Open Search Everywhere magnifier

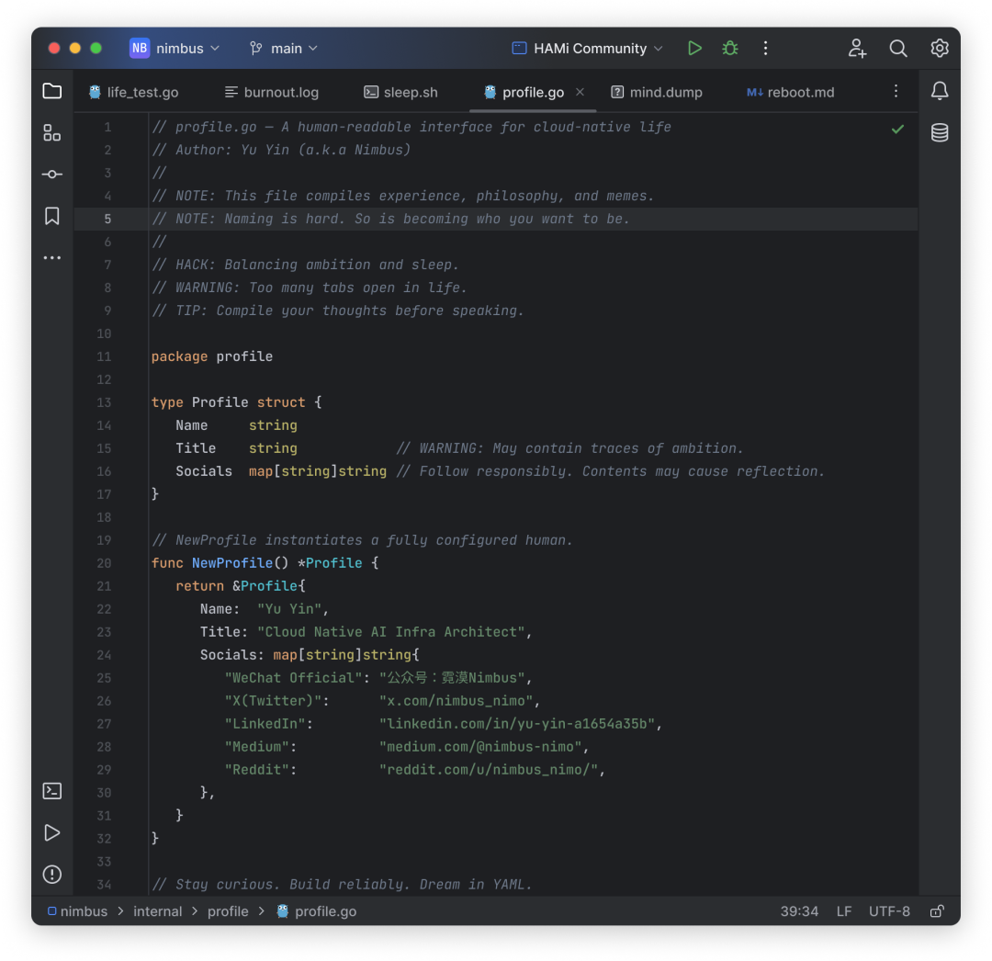(x=897, y=48)
